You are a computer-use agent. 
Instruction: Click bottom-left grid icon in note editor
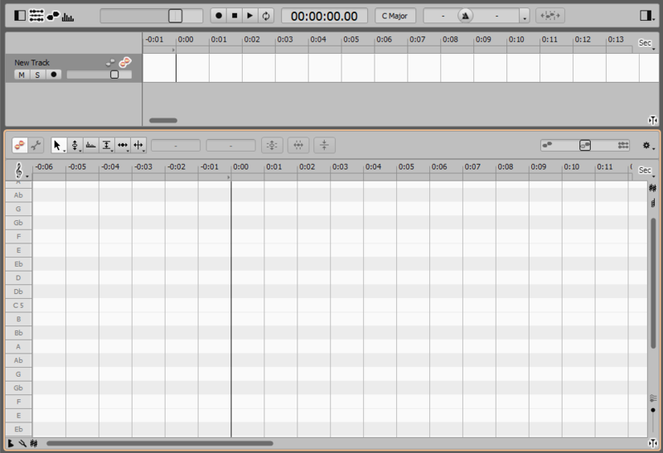point(34,443)
